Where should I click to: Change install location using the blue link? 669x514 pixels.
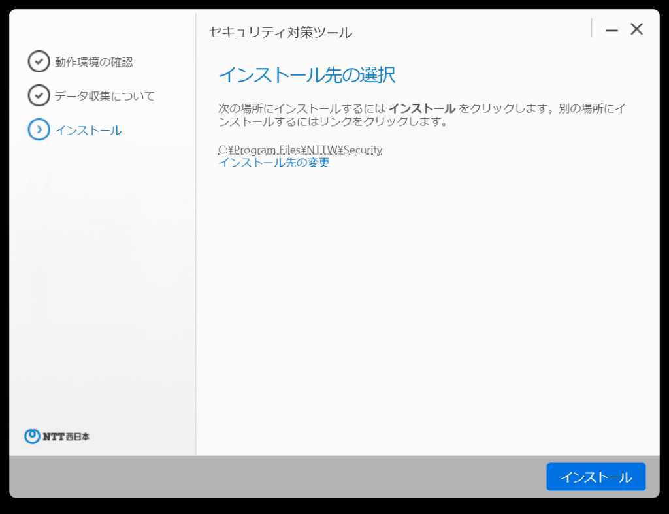[x=274, y=163]
